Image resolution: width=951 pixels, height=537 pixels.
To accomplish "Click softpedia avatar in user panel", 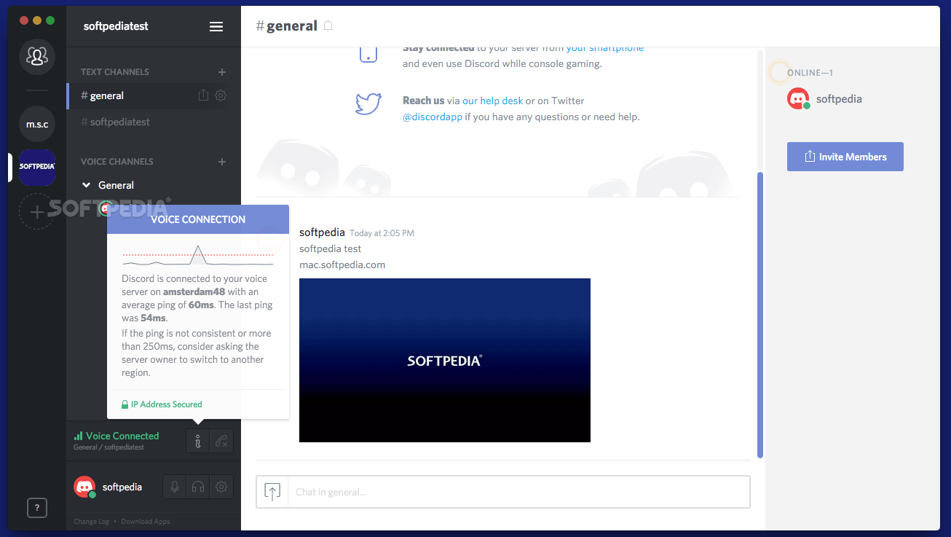I will point(84,487).
